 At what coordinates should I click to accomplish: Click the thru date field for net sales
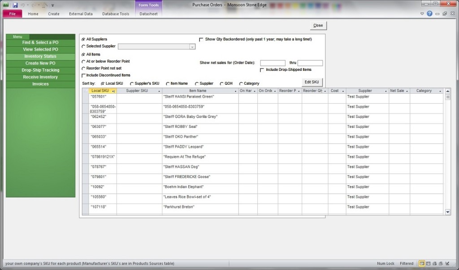coord(309,63)
